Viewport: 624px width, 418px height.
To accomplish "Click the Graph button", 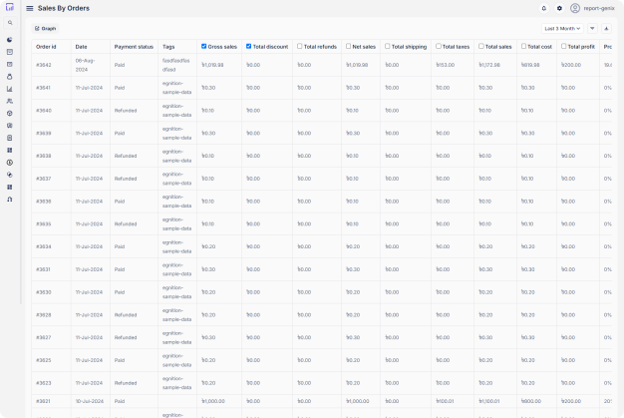I will point(46,29).
